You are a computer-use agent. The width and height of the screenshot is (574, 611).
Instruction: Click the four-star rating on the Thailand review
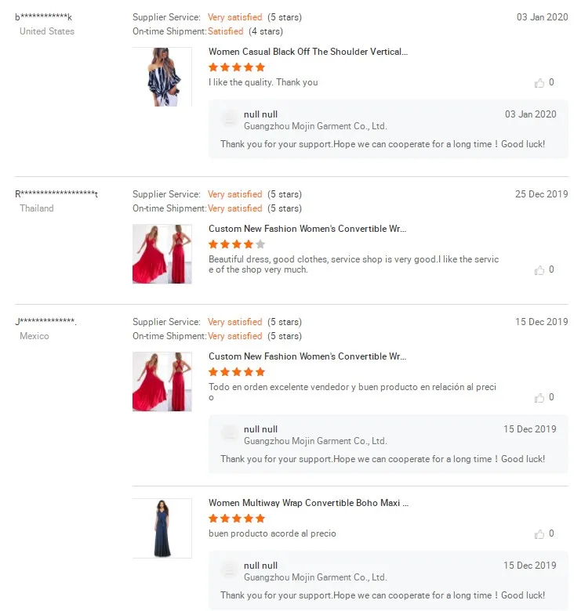coord(237,244)
